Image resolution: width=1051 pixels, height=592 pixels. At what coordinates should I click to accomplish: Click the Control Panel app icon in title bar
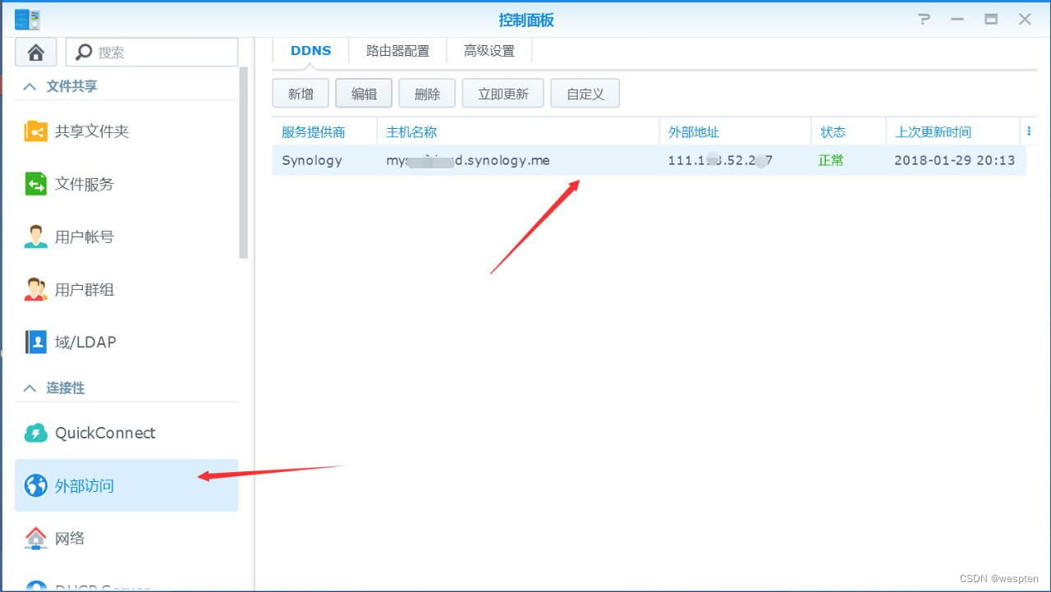[x=27, y=19]
